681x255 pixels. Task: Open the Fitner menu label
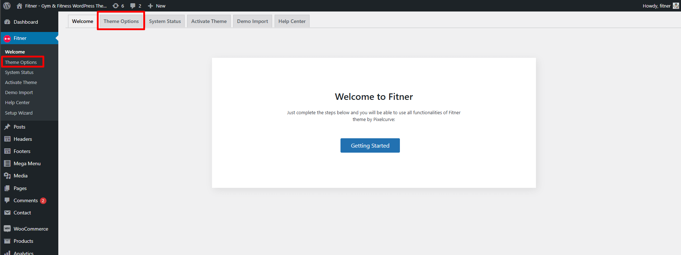point(20,38)
